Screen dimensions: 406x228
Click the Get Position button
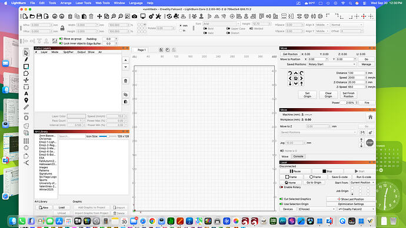(290, 54)
